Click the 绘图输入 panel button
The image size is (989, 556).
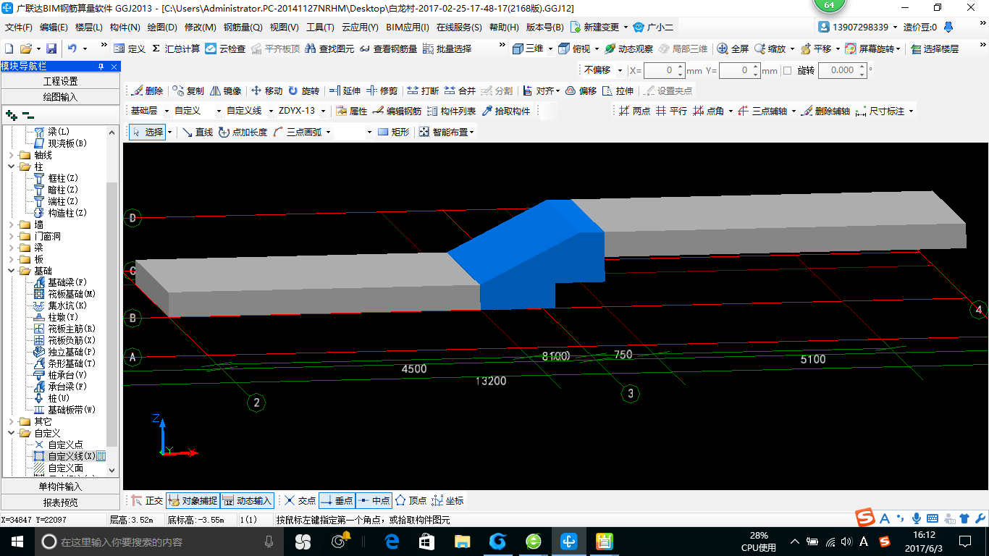coord(61,97)
